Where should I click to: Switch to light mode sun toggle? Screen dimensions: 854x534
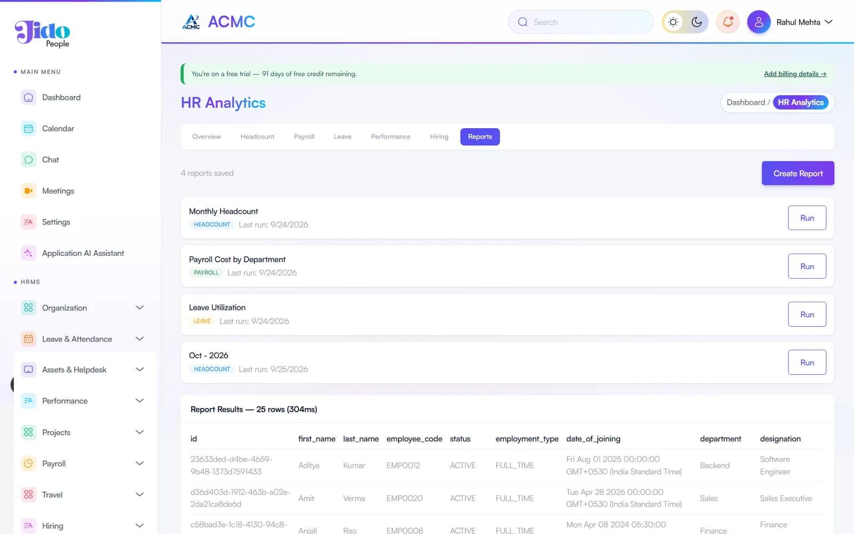(673, 22)
